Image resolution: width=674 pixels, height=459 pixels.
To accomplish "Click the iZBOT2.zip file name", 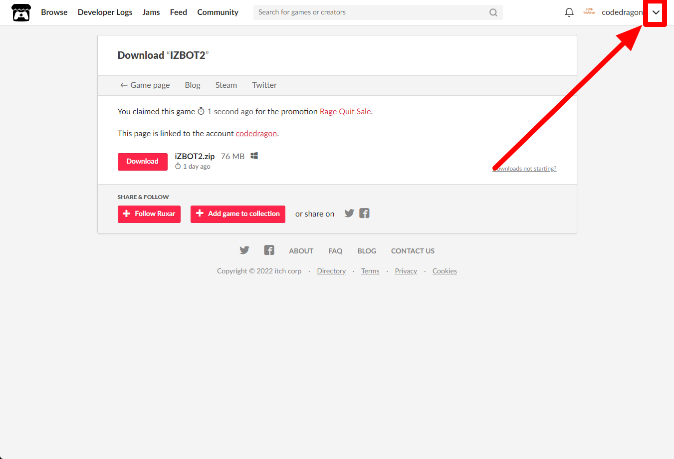I will 195,157.
